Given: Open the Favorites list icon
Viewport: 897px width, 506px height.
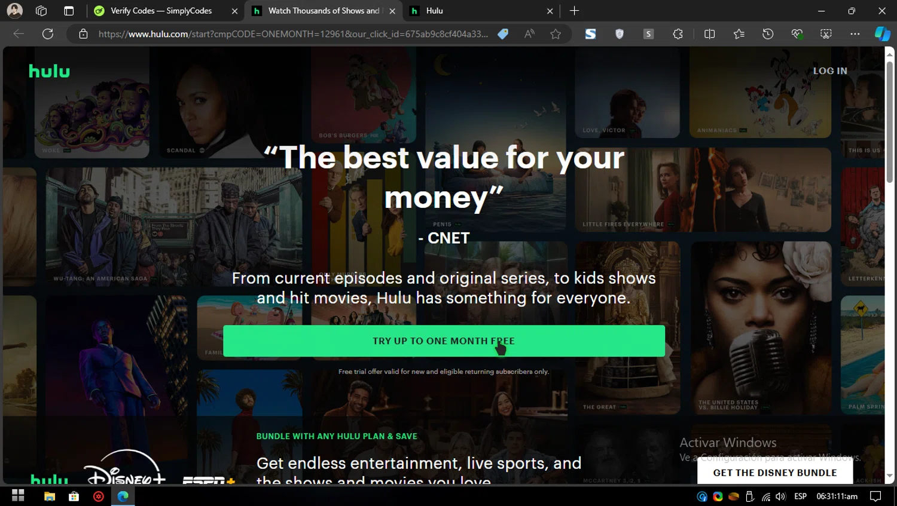Looking at the screenshot, I should point(739,34).
